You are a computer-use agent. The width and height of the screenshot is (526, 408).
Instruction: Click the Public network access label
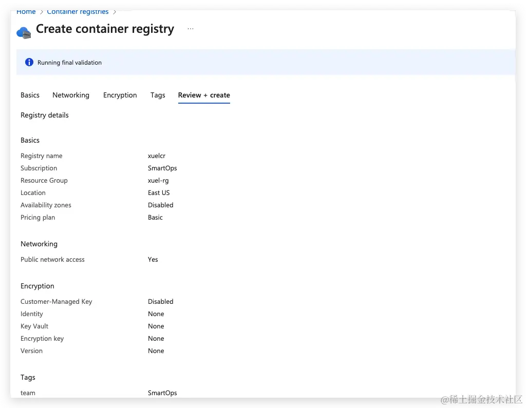pos(52,260)
